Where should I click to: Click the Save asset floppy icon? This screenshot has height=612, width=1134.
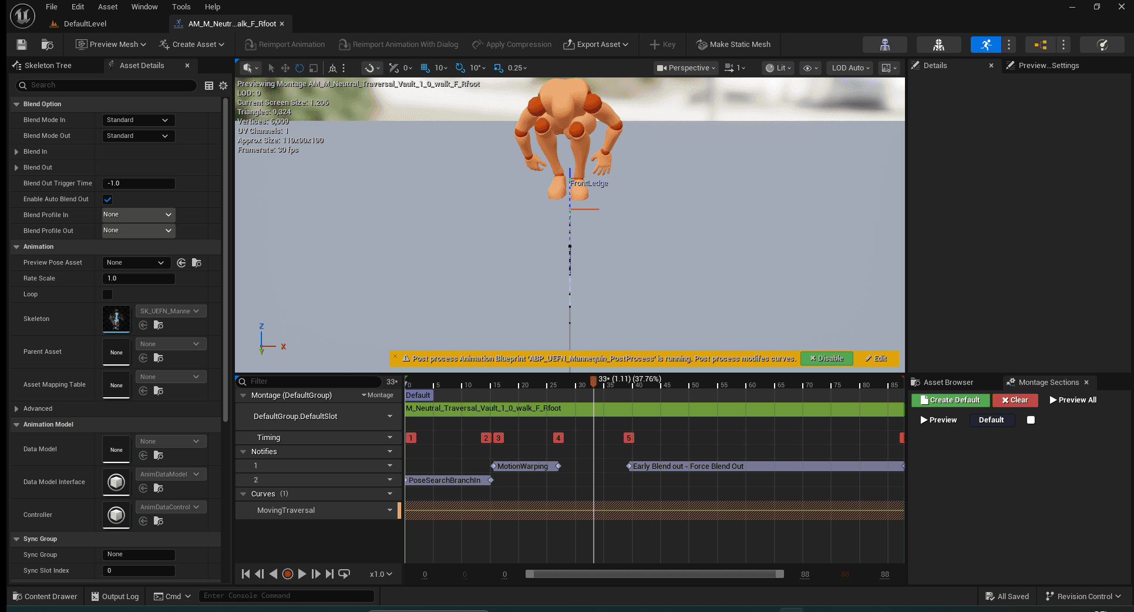click(22, 45)
